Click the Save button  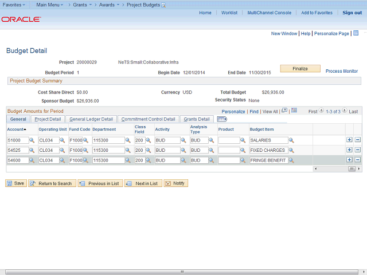pos(16,183)
